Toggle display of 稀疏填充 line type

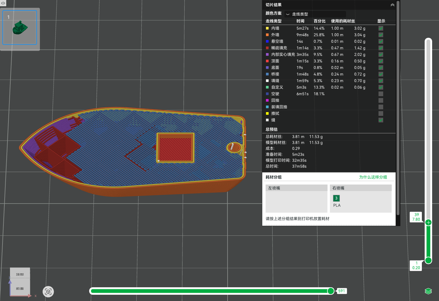pyautogui.click(x=381, y=48)
